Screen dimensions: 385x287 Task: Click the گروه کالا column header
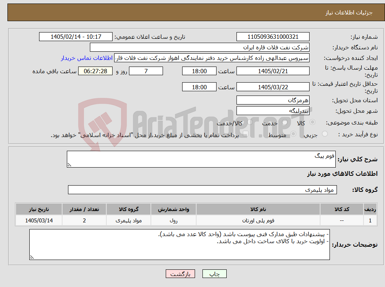pos(129,209)
